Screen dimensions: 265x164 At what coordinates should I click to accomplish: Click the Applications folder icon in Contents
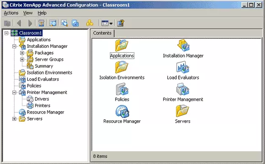point(122,46)
